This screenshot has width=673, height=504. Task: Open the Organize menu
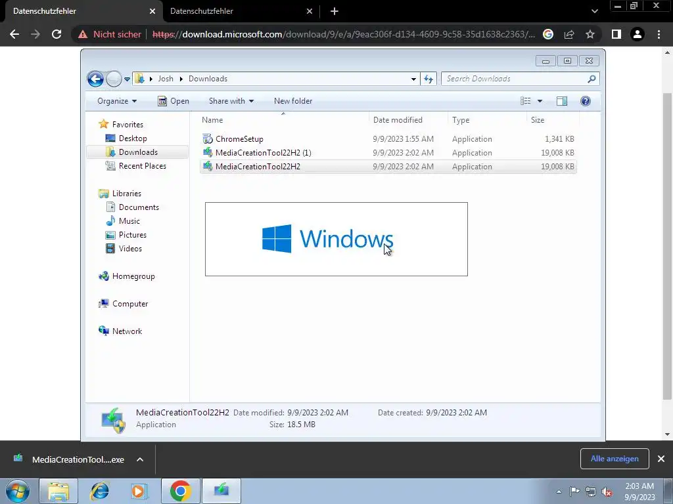[x=117, y=101]
